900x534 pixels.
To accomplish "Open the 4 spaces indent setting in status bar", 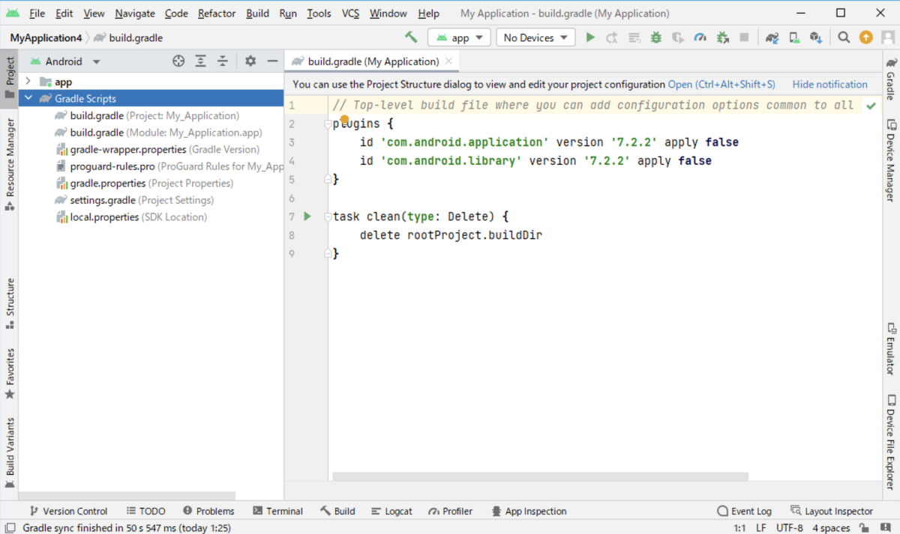I will pos(831,528).
